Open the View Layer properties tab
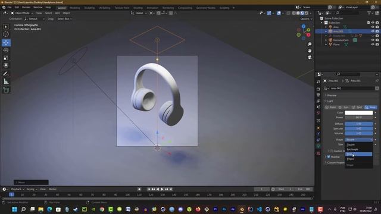The width and height of the screenshot is (381, 214). pos(318,101)
